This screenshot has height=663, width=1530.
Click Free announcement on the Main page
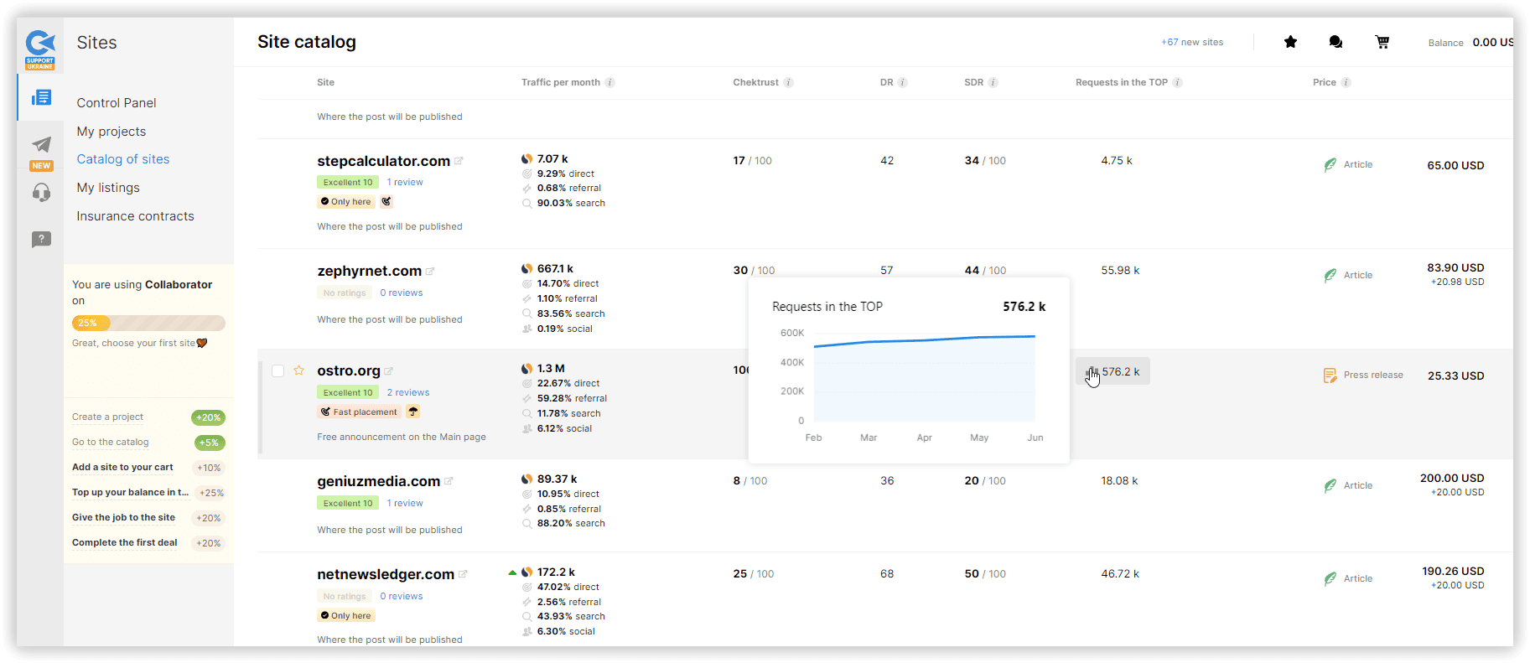[x=402, y=437]
